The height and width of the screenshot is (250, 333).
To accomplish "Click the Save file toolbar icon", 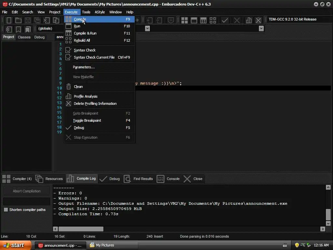I will [28, 21].
